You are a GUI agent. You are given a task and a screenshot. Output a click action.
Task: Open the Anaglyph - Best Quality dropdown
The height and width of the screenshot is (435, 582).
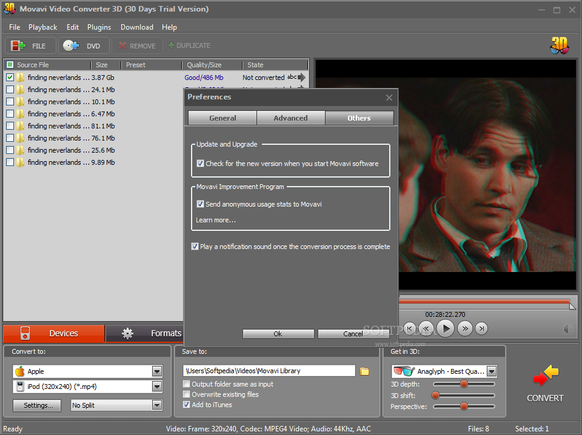tap(492, 371)
